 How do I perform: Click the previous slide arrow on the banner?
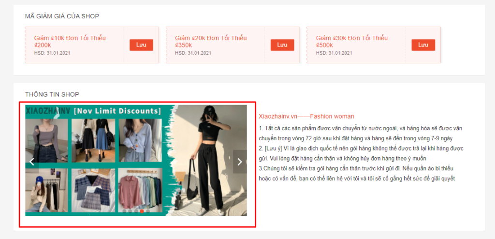pyautogui.click(x=32, y=162)
